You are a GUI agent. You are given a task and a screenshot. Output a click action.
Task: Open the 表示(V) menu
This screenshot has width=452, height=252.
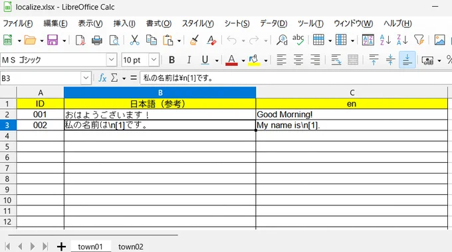pos(90,23)
